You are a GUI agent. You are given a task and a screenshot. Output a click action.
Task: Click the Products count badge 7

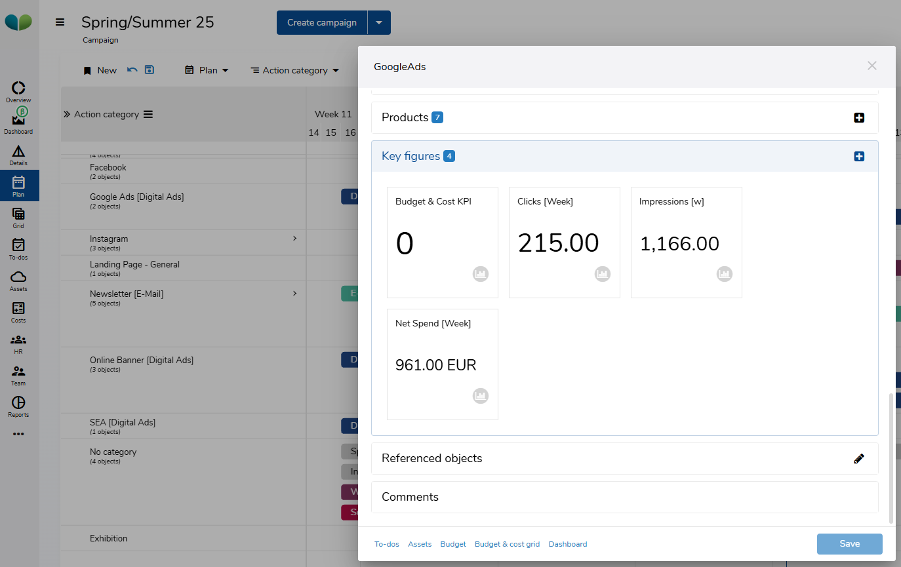(437, 117)
